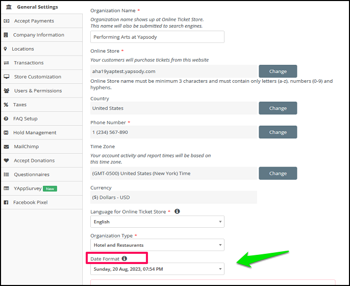Click the Users & Permissions people icon

point(7,91)
